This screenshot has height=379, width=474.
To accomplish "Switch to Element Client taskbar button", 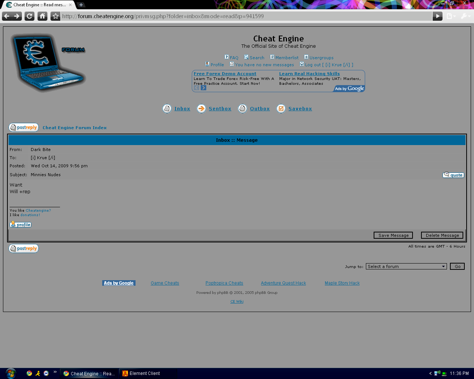I will coord(148,373).
